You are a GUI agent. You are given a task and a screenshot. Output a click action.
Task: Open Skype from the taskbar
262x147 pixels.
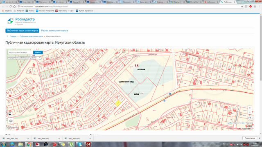(x=80, y=144)
